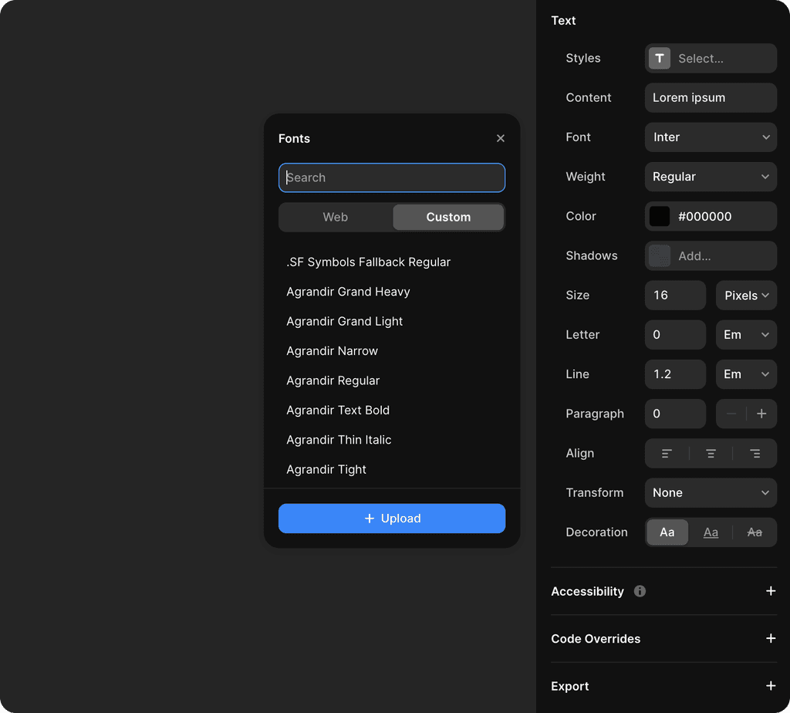Screen dimensions: 790x713
Task: Select left text alignment
Action: pyautogui.click(x=667, y=454)
